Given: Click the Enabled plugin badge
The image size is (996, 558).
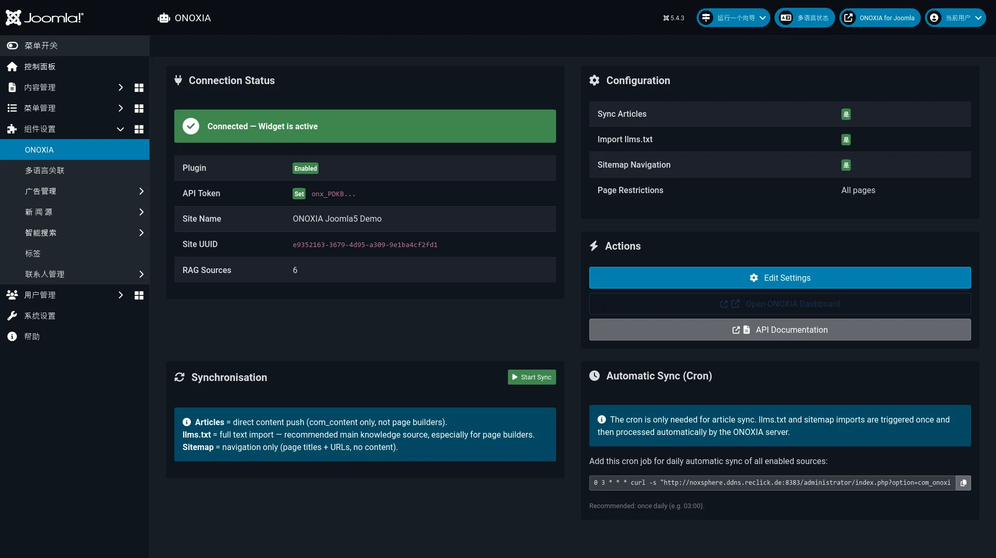Looking at the screenshot, I should click(306, 168).
